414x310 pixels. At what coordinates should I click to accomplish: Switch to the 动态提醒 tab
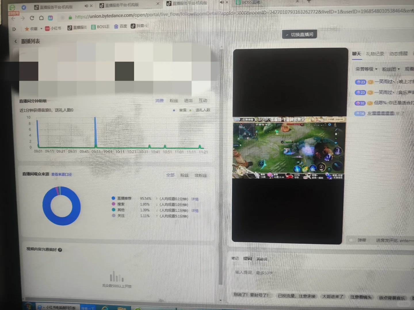coord(398,54)
